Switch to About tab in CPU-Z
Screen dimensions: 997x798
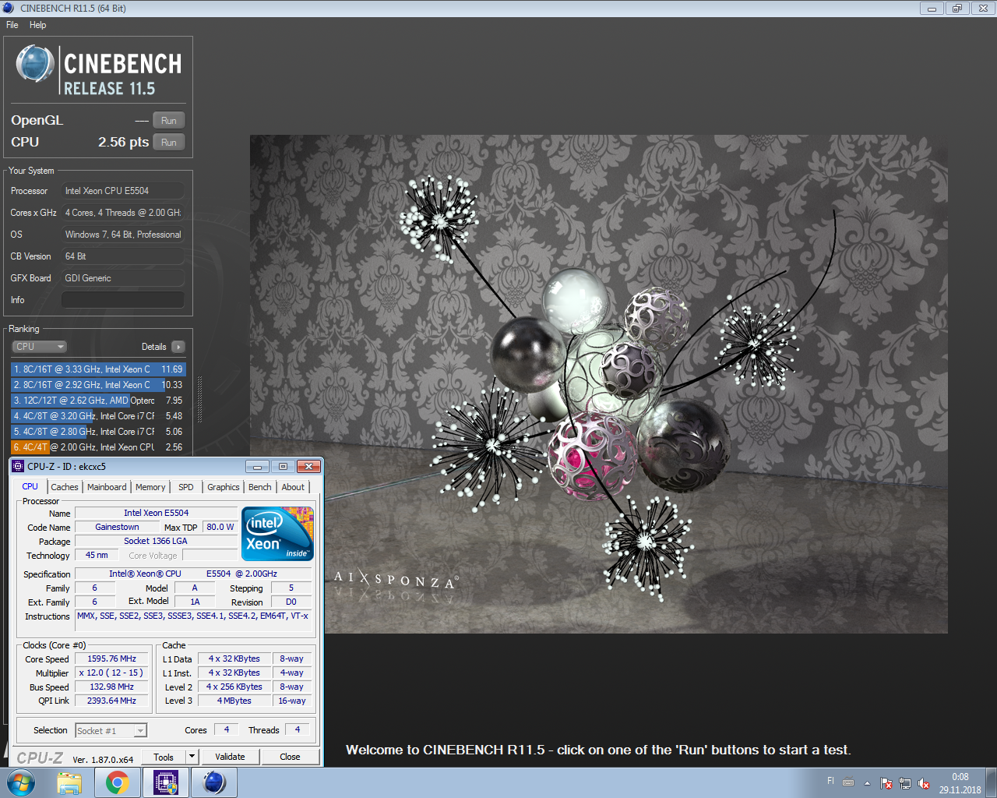(293, 487)
